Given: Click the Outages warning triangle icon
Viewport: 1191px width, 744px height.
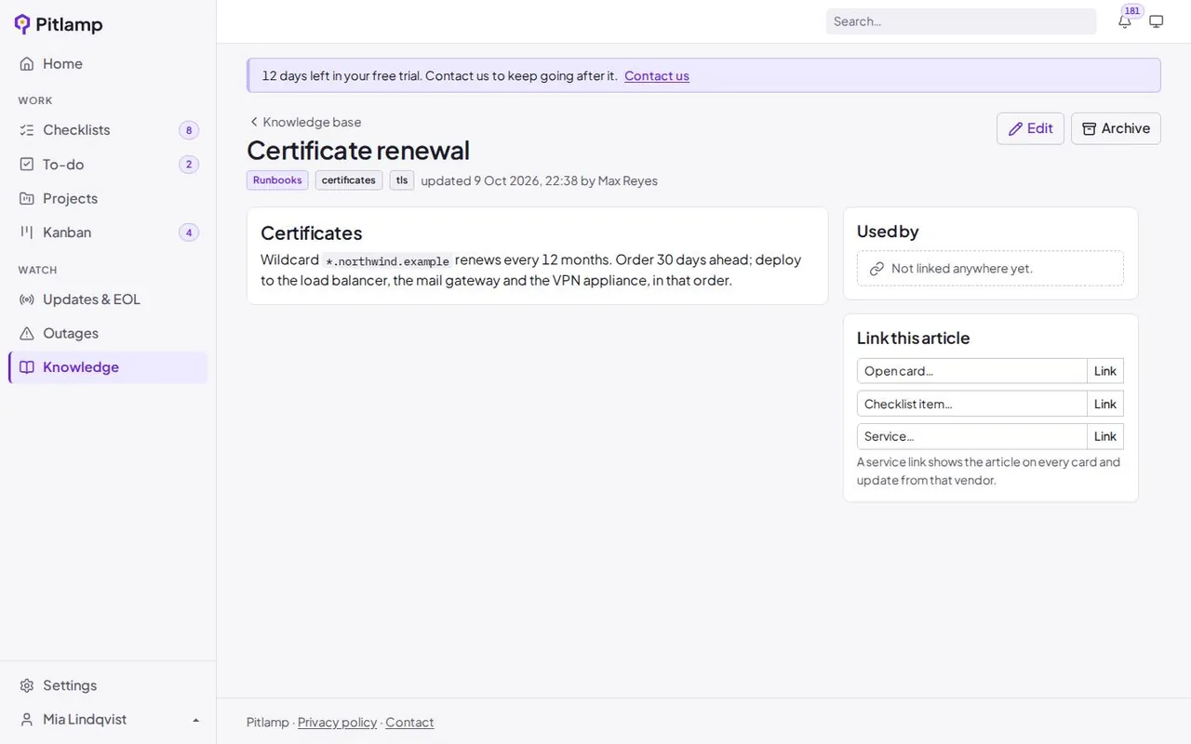Looking at the screenshot, I should point(27,333).
